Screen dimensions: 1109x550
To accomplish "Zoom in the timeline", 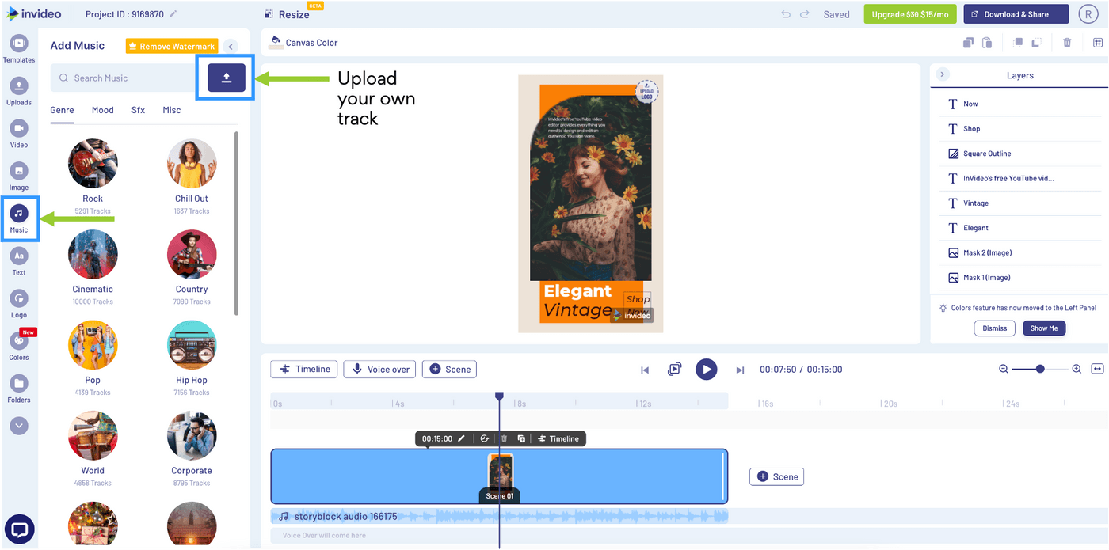I will (x=1077, y=369).
